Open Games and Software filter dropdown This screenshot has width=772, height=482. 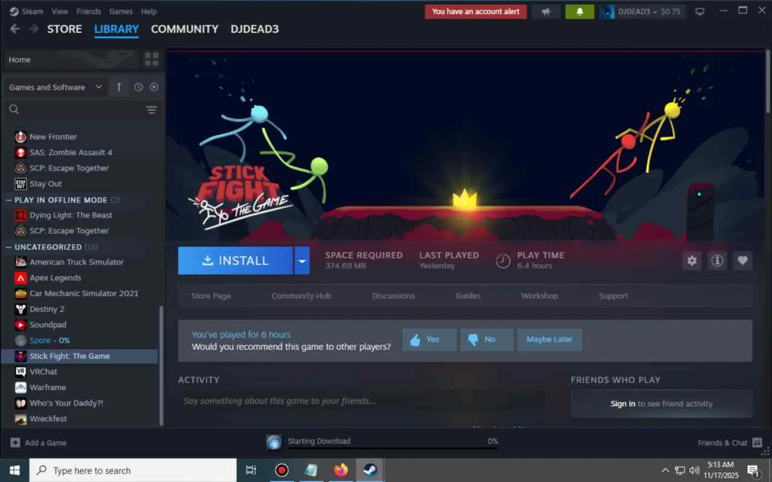pos(55,87)
